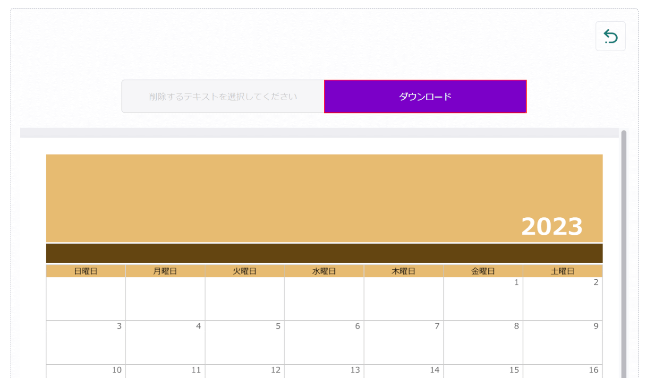Click the date number 5
Screen dimensions: 655x378
(x=278, y=326)
